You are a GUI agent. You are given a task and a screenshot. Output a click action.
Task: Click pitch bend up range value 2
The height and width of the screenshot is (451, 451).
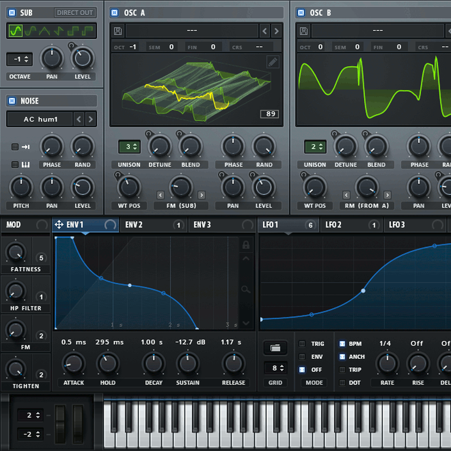pos(31,415)
